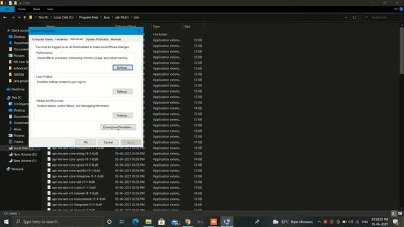
Task: Click taskbar Type here to search box
Action: tap(57, 221)
